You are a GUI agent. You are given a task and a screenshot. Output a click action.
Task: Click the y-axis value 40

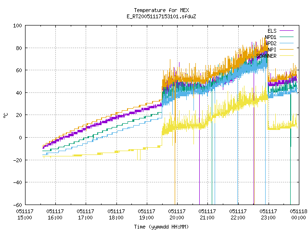19,93
